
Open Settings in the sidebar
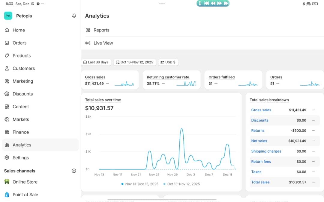point(21,158)
